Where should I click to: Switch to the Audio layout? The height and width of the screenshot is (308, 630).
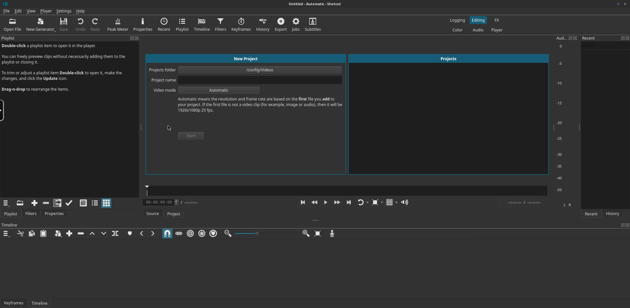click(478, 30)
